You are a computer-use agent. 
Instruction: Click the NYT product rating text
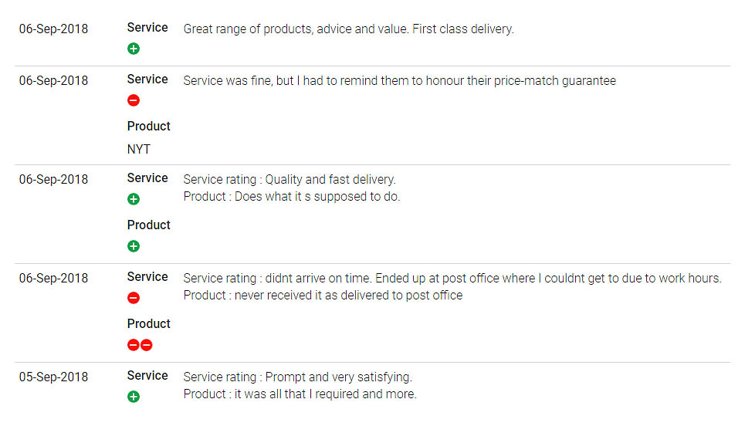139,149
